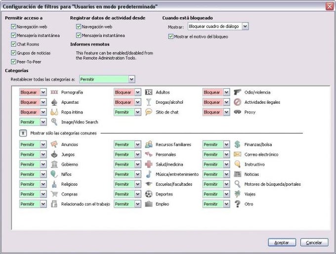
Task: Collapse to show only common categories
Action: coord(23,133)
